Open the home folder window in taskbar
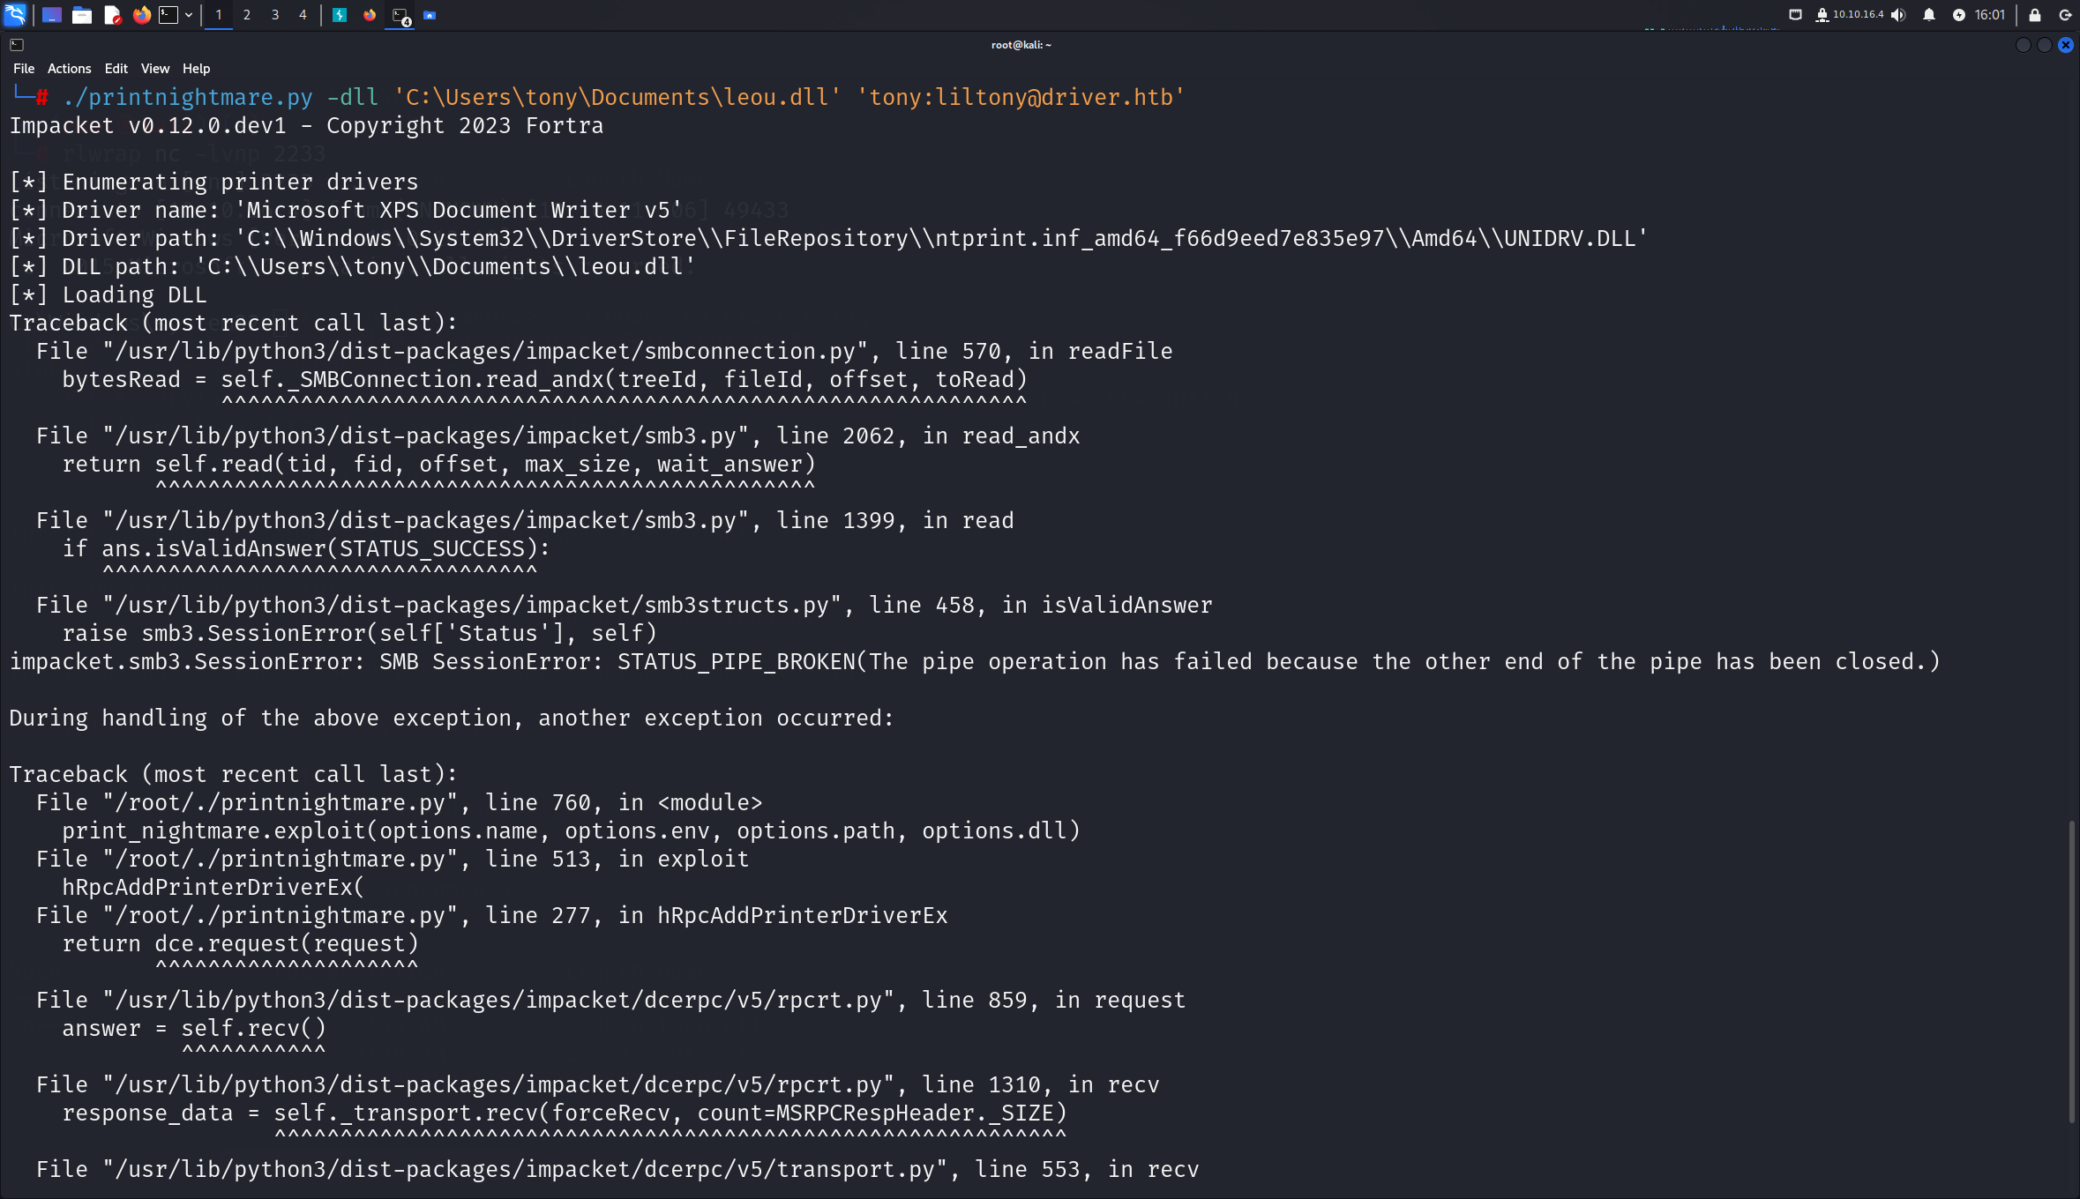 tap(430, 15)
